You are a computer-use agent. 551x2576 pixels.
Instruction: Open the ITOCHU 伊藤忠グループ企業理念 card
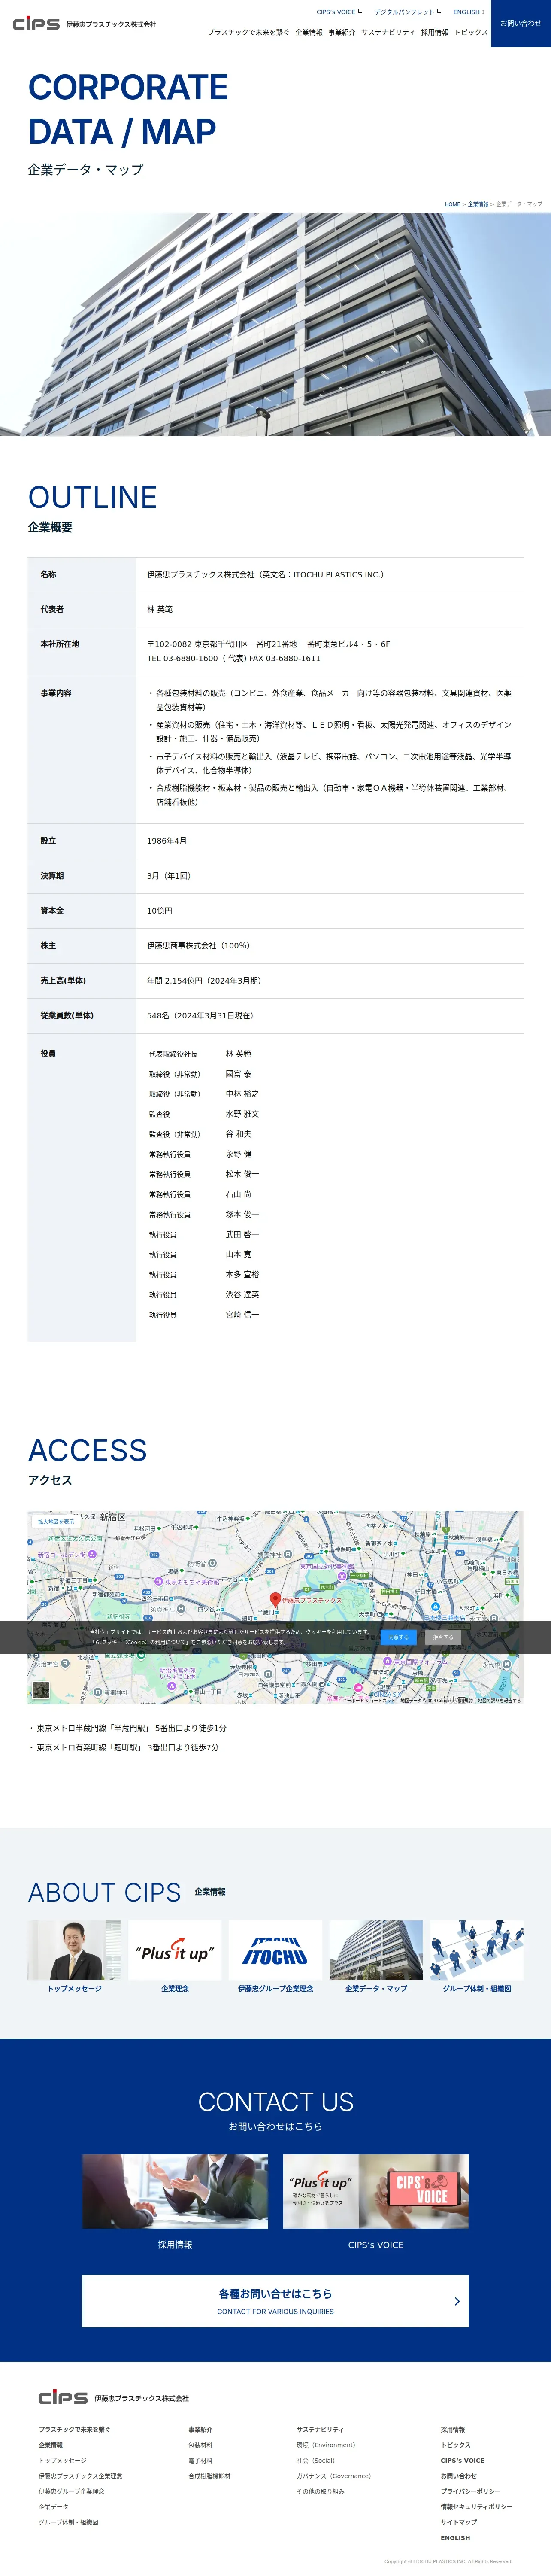click(275, 1957)
